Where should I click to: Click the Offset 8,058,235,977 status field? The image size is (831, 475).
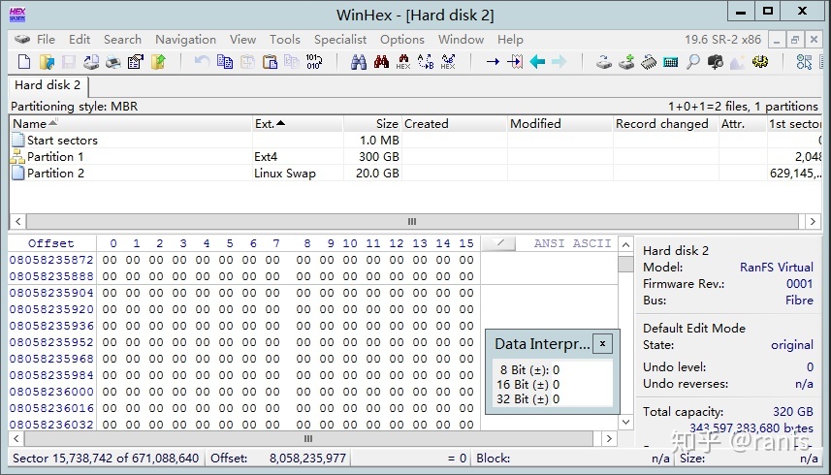tap(278, 459)
